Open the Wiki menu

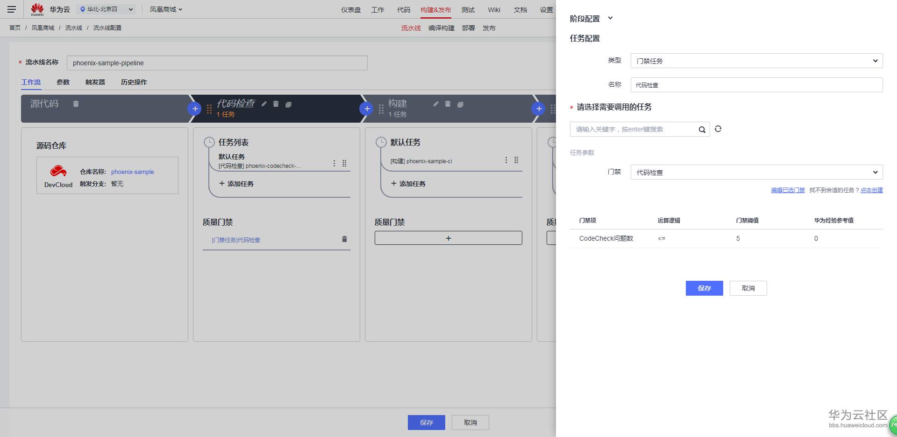(494, 10)
